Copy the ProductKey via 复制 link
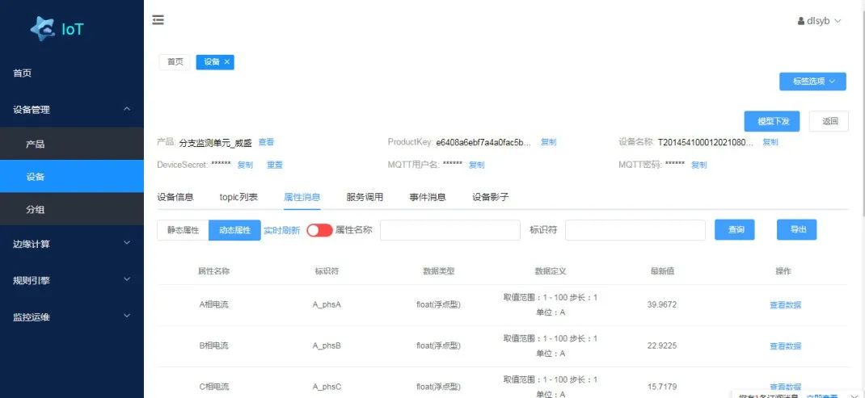This screenshot has height=398, width=865. (x=548, y=142)
